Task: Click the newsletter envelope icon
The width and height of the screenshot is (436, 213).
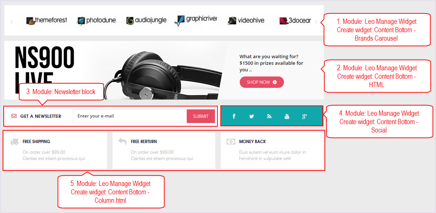Action: [14, 116]
